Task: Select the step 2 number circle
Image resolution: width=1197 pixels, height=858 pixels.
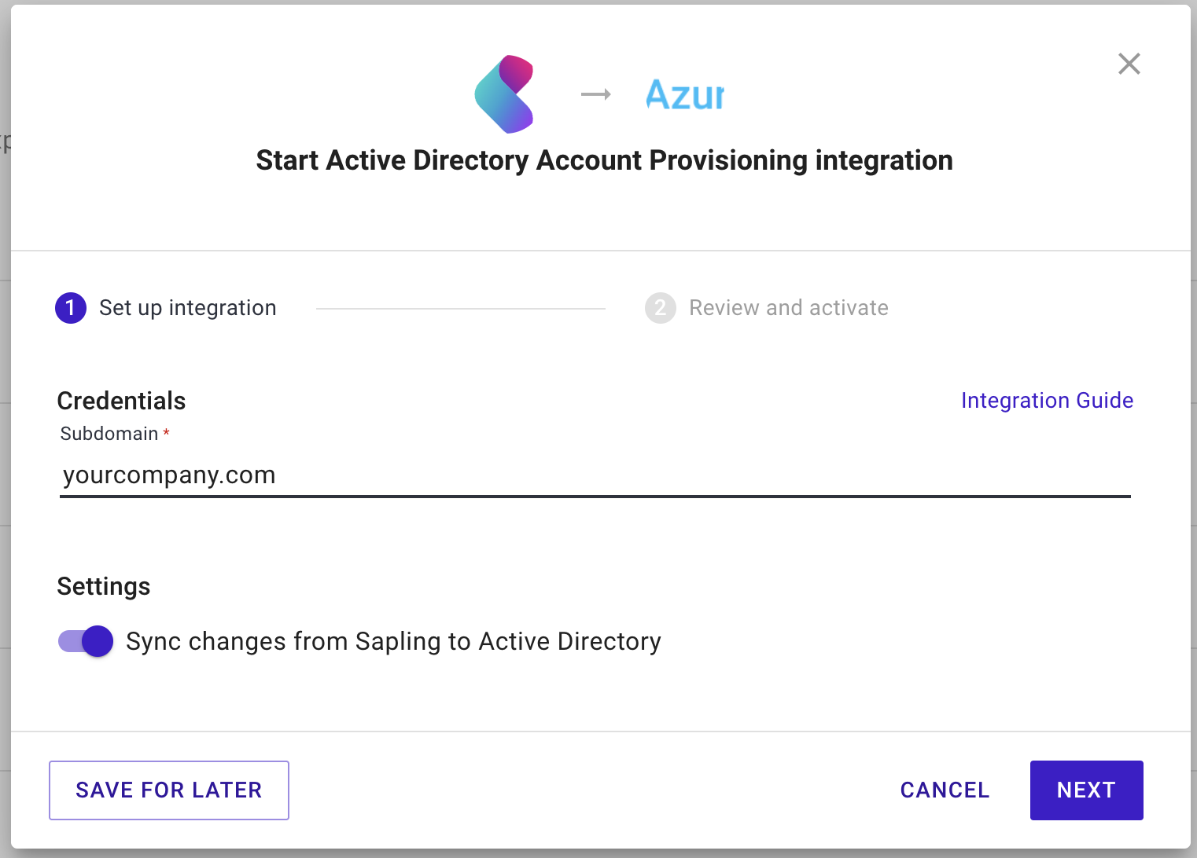Action: click(x=661, y=308)
